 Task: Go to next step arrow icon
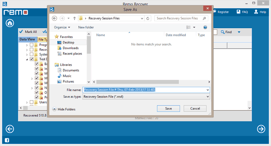[261, 129]
